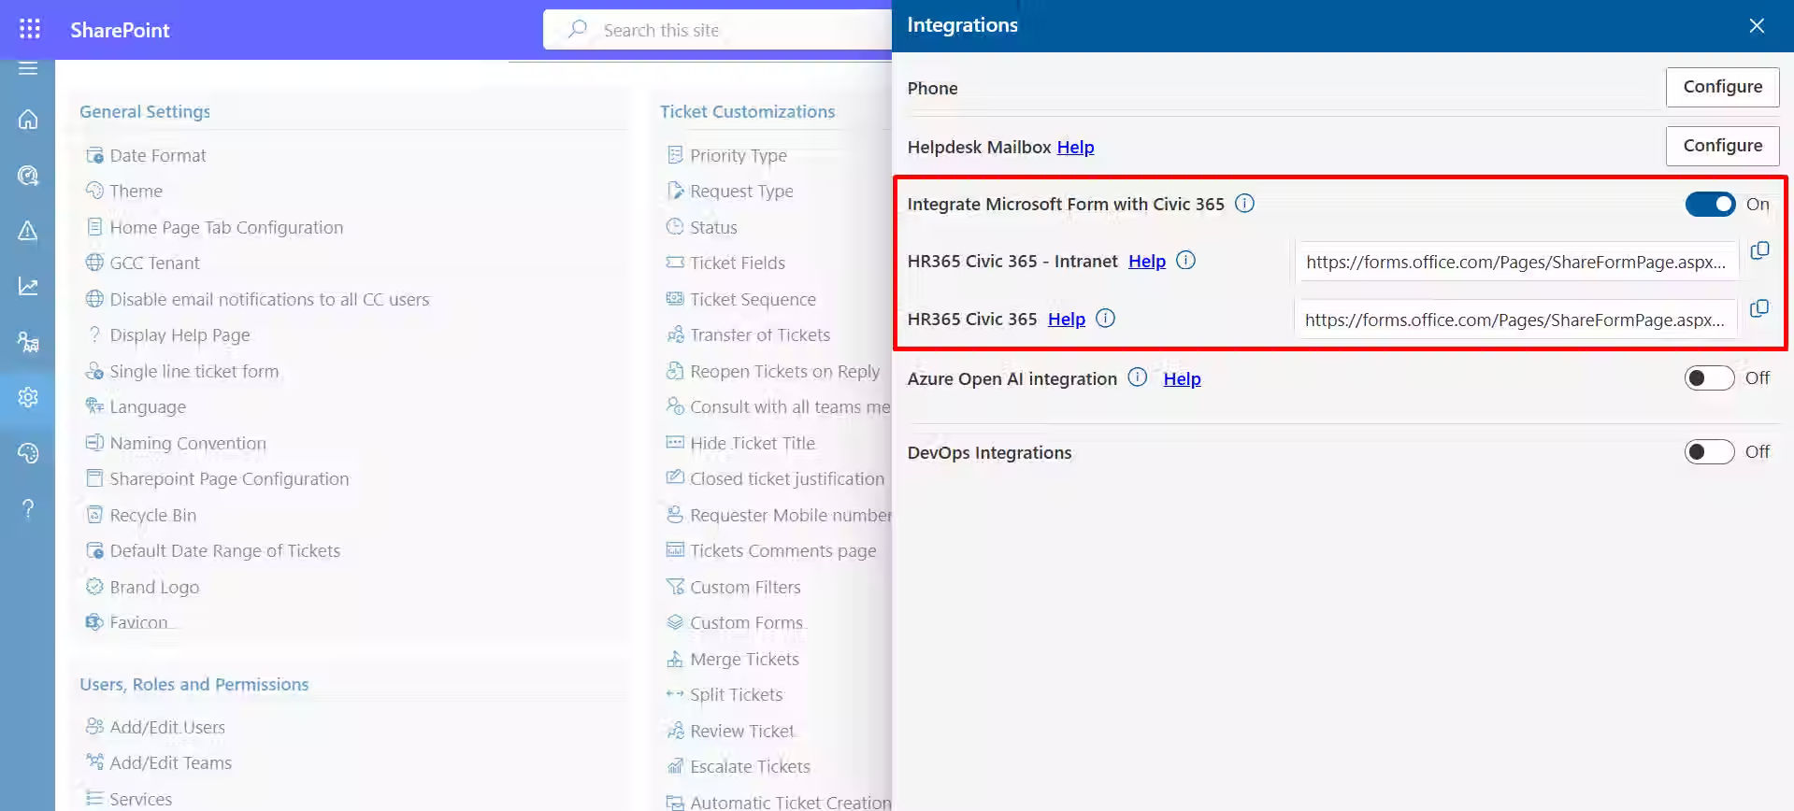This screenshot has height=811, width=1794.
Task: Enable Azure Open AI integration toggle
Action: click(x=1710, y=377)
